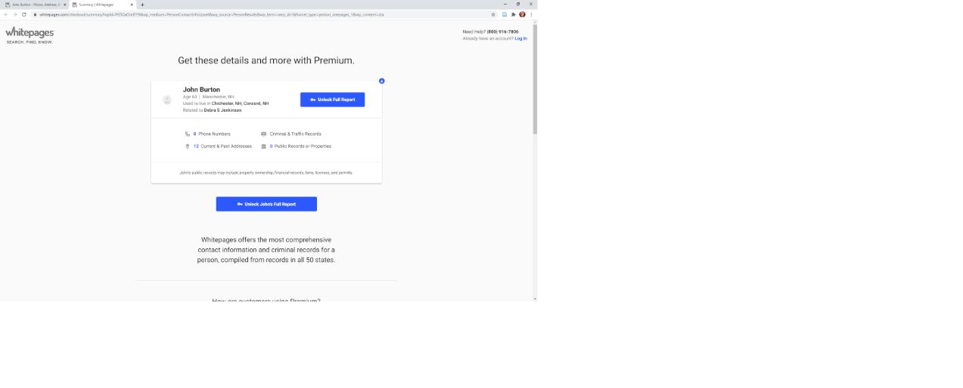Reload the page
The height and width of the screenshot is (388, 963).
24,14
